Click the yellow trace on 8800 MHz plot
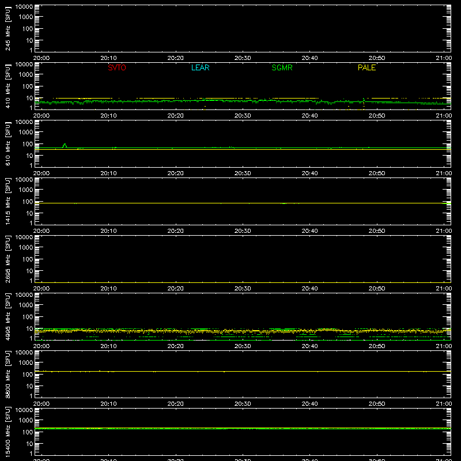The height and width of the screenshot is (461, 461). click(x=243, y=372)
